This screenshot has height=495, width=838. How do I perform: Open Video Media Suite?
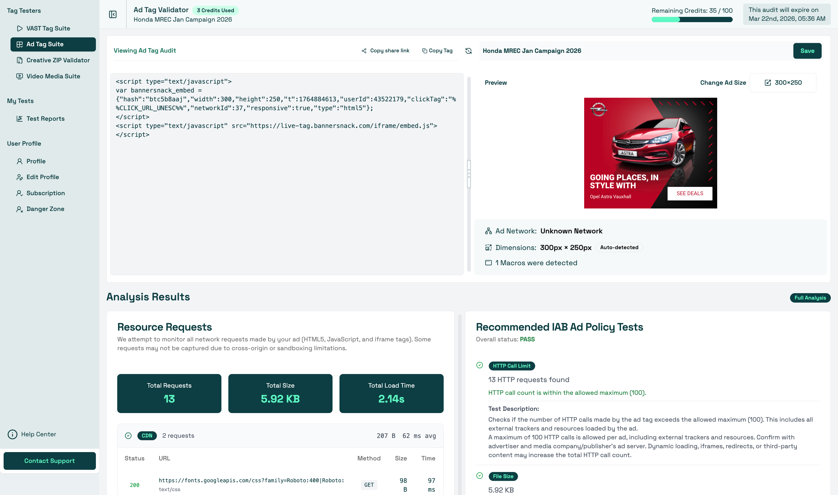point(53,76)
